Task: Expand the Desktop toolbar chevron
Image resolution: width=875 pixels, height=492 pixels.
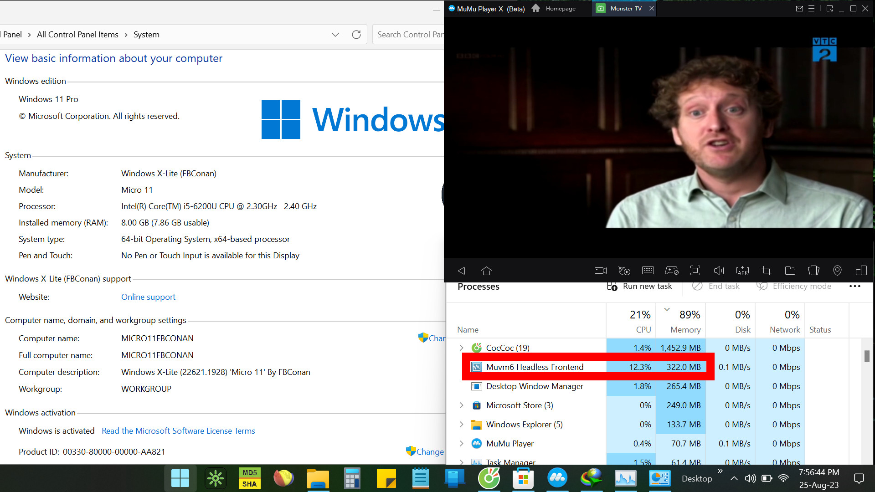Action: pyautogui.click(x=720, y=471)
